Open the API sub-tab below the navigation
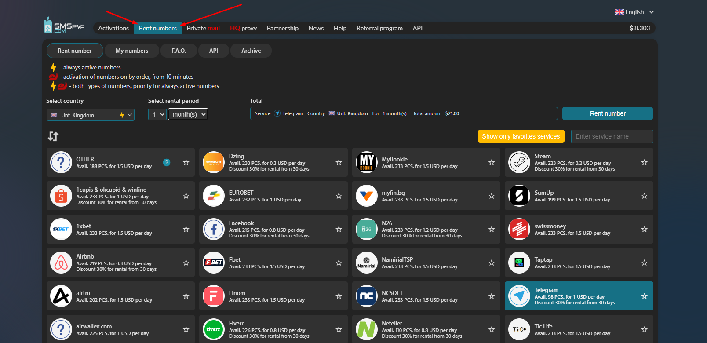 tap(214, 51)
